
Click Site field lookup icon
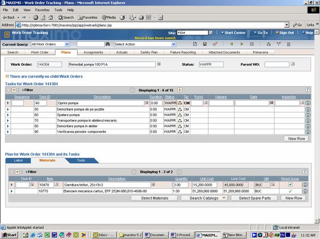coord(211,32)
